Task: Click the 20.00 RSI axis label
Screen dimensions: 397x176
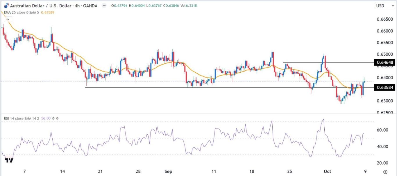Action: (x=382, y=163)
